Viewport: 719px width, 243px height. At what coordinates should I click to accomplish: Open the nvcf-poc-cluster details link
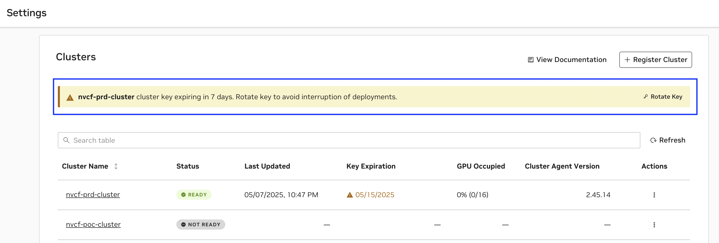(93, 224)
